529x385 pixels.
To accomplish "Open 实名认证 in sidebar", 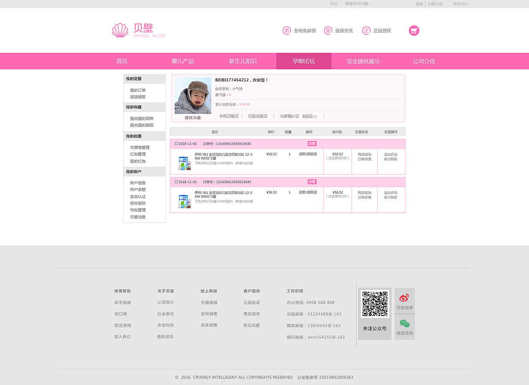I will [138, 197].
